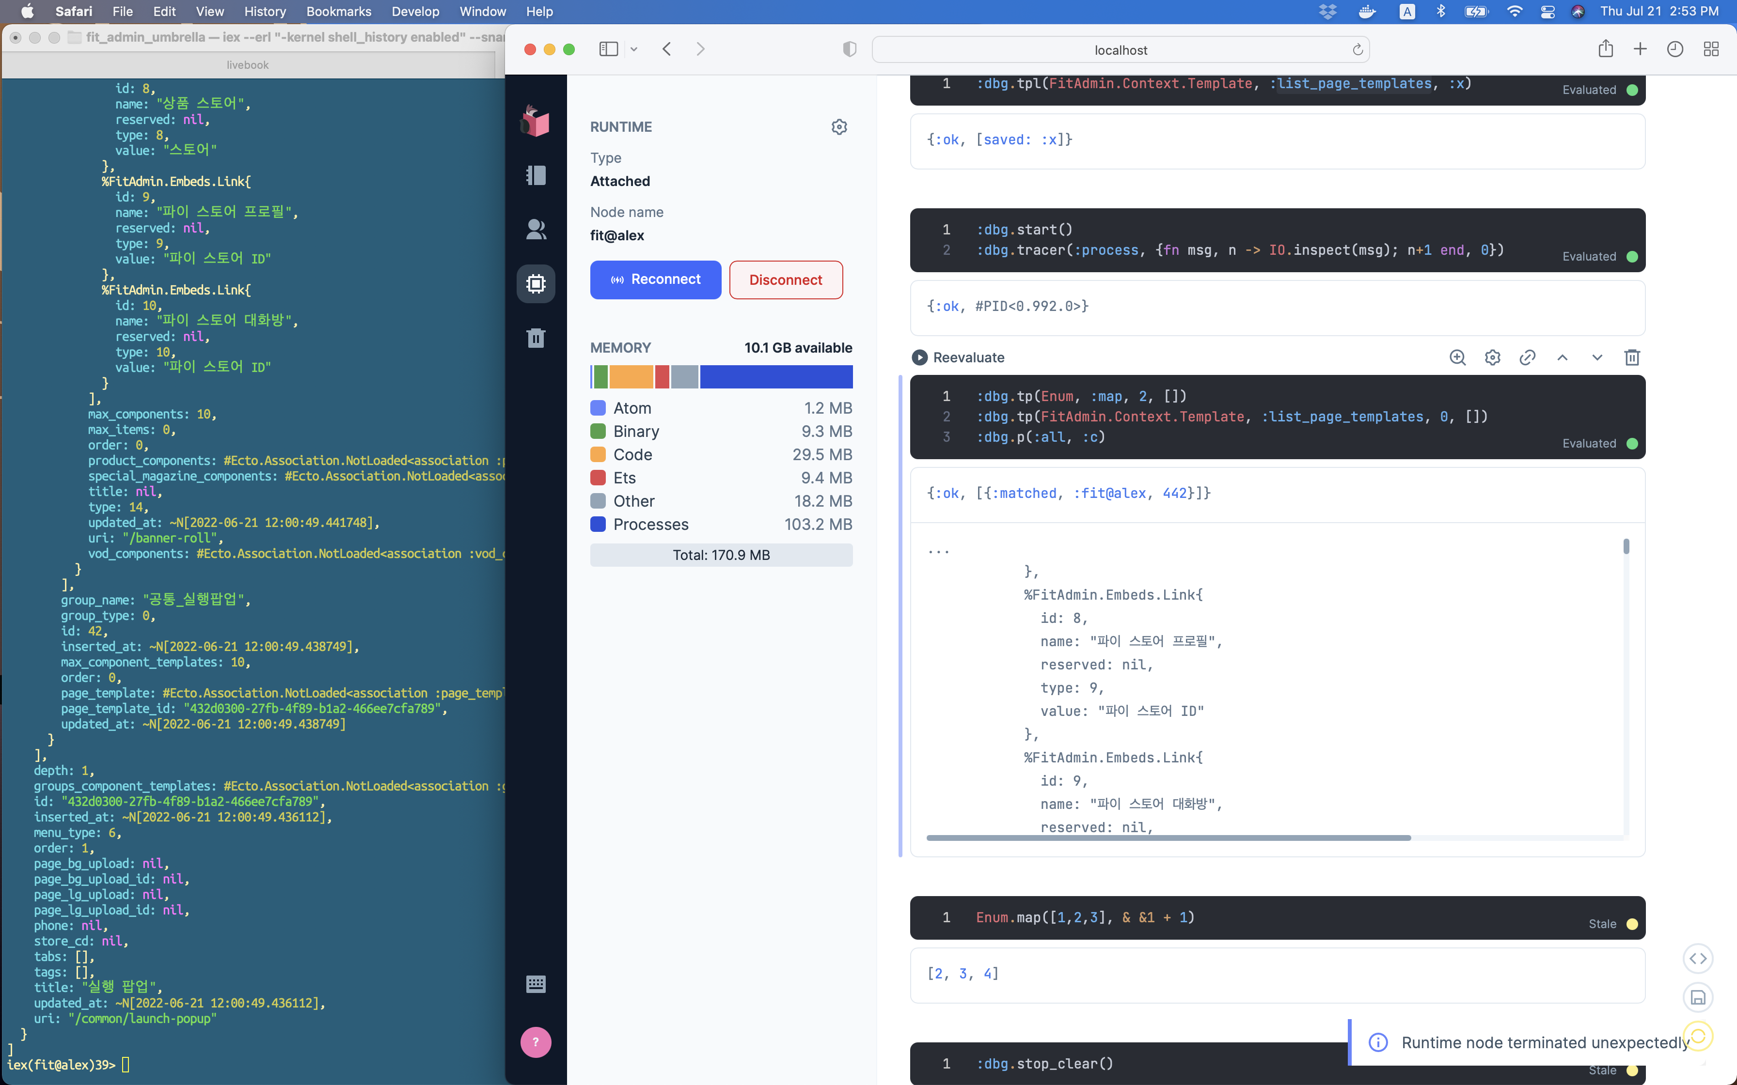Open cell settings gear icon
The width and height of the screenshot is (1737, 1085).
pos(1492,357)
